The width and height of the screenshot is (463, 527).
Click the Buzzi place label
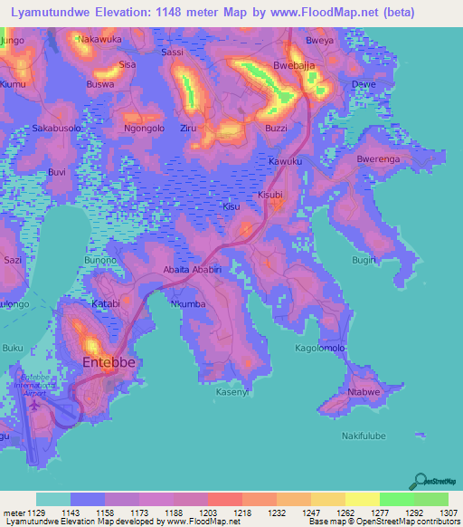coord(276,128)
